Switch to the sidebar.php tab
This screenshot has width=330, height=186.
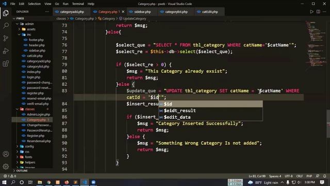tap(142, 12)
